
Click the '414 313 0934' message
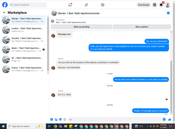tap(64, 95)
